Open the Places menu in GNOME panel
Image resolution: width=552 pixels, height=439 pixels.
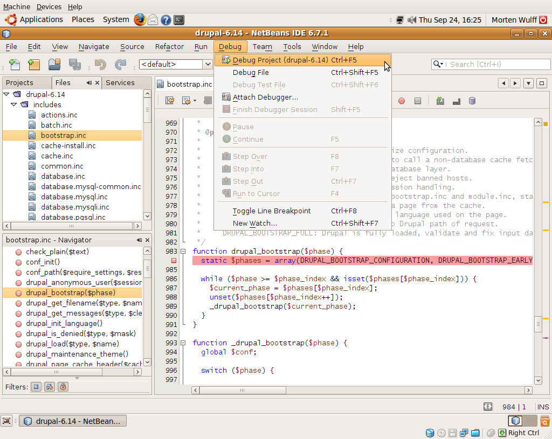(82, 20)
